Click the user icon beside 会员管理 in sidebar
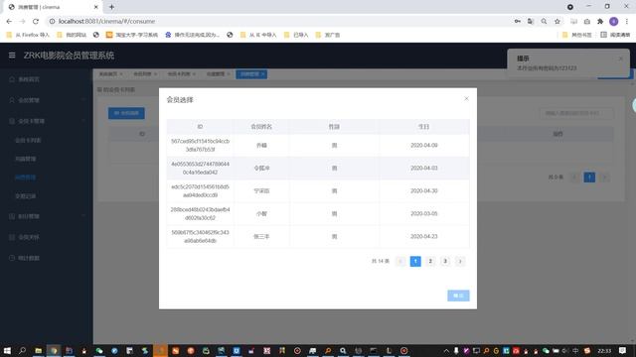Viewport: 636px width, 357px height. pos(12,100)
